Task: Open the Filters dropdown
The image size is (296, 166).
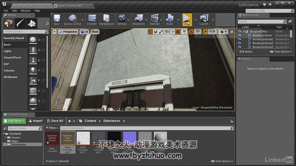Action: coord(52,128)
